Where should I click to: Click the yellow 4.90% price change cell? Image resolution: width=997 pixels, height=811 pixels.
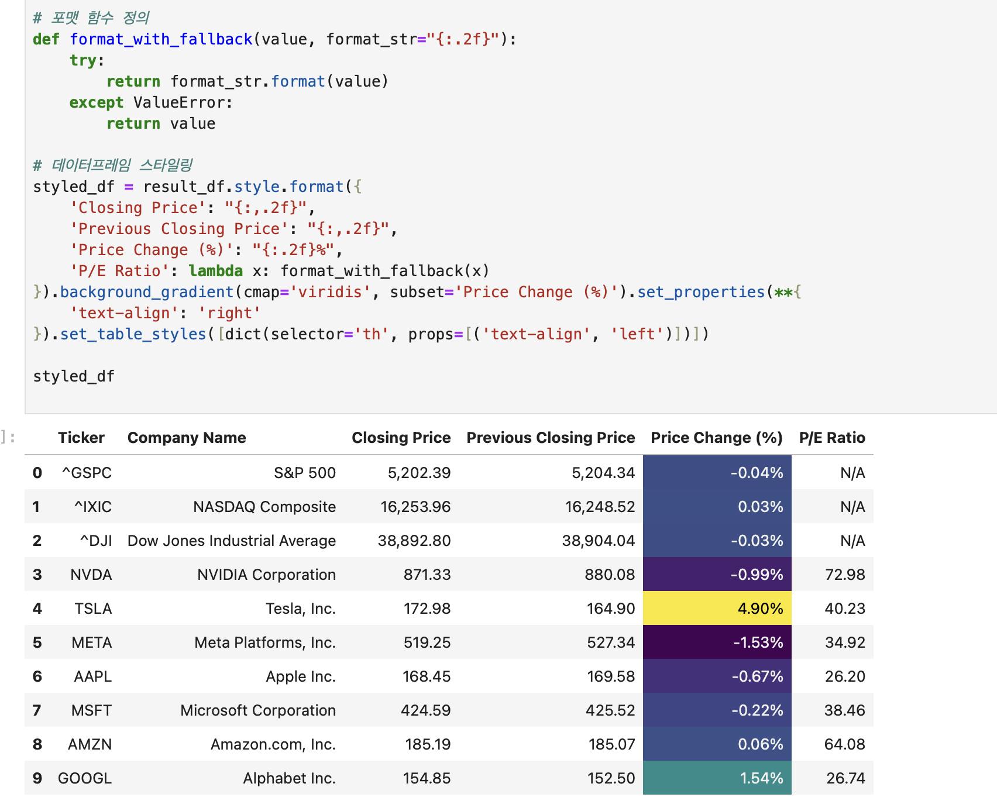pos(717,609)
